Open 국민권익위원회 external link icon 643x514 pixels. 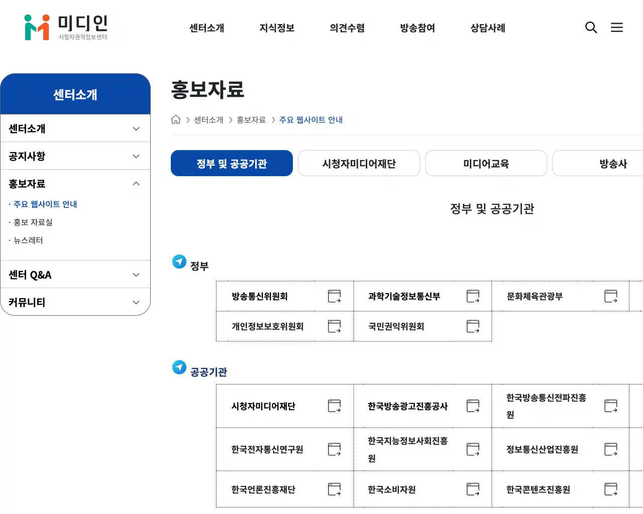tap(473, 326)
